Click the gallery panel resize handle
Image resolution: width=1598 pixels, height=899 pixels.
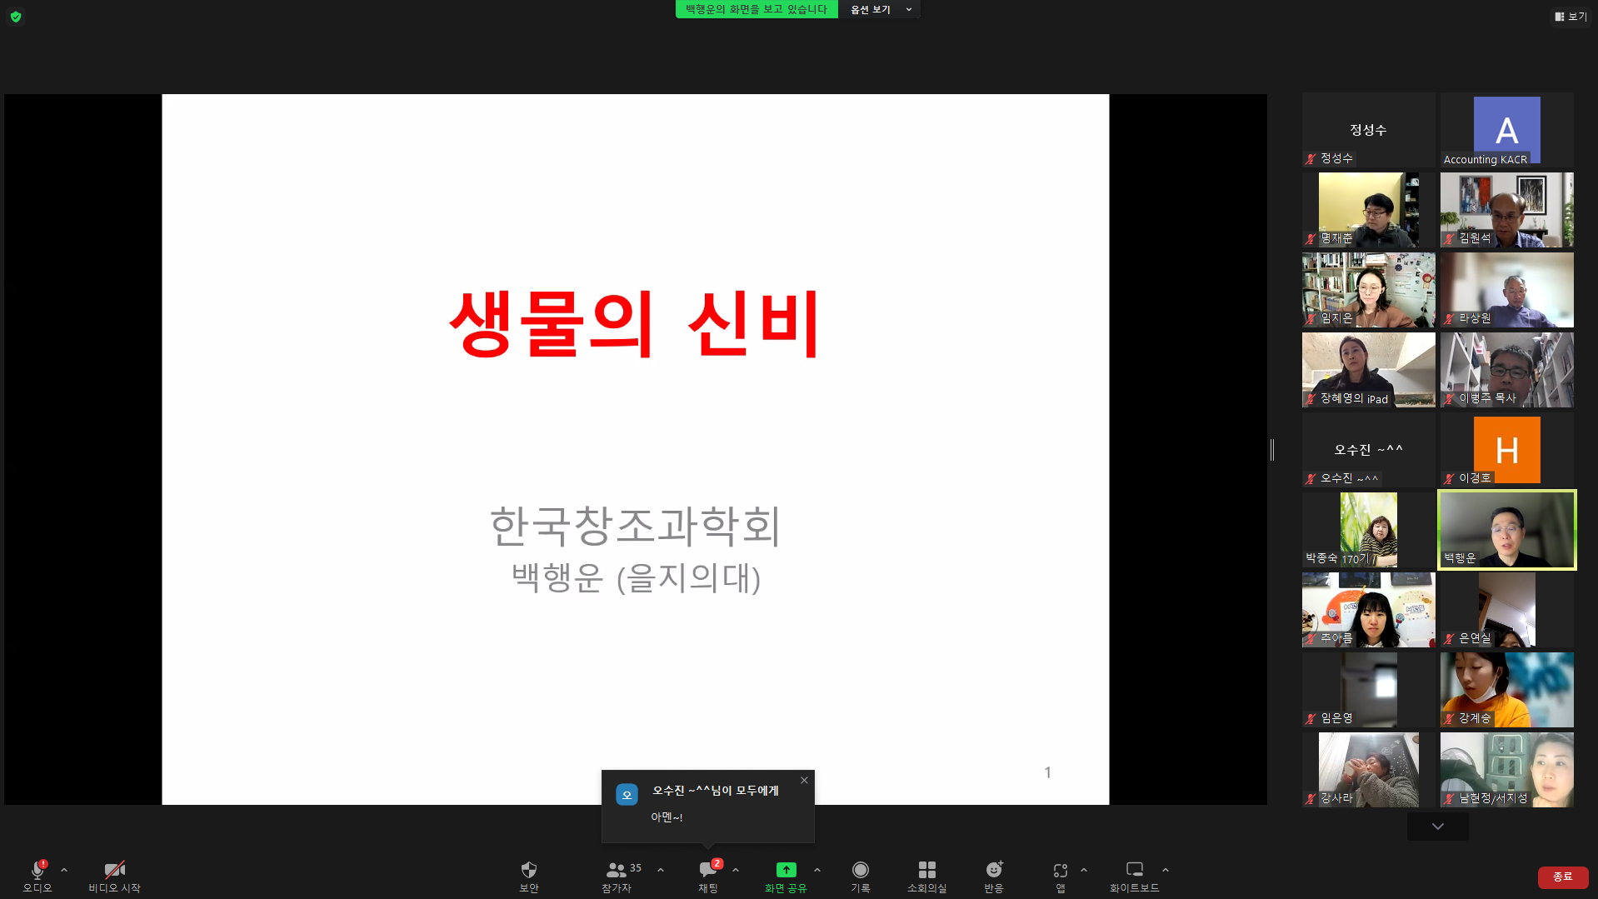point(1272,450)
